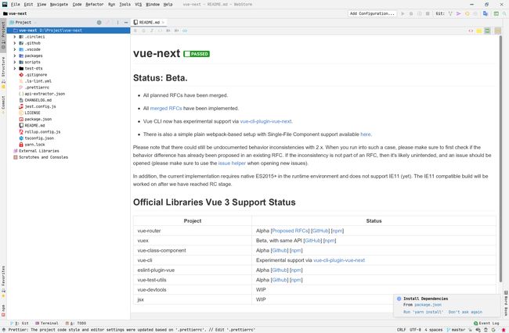Open Event Log button

pyautogui.click(x=486, y=324)
